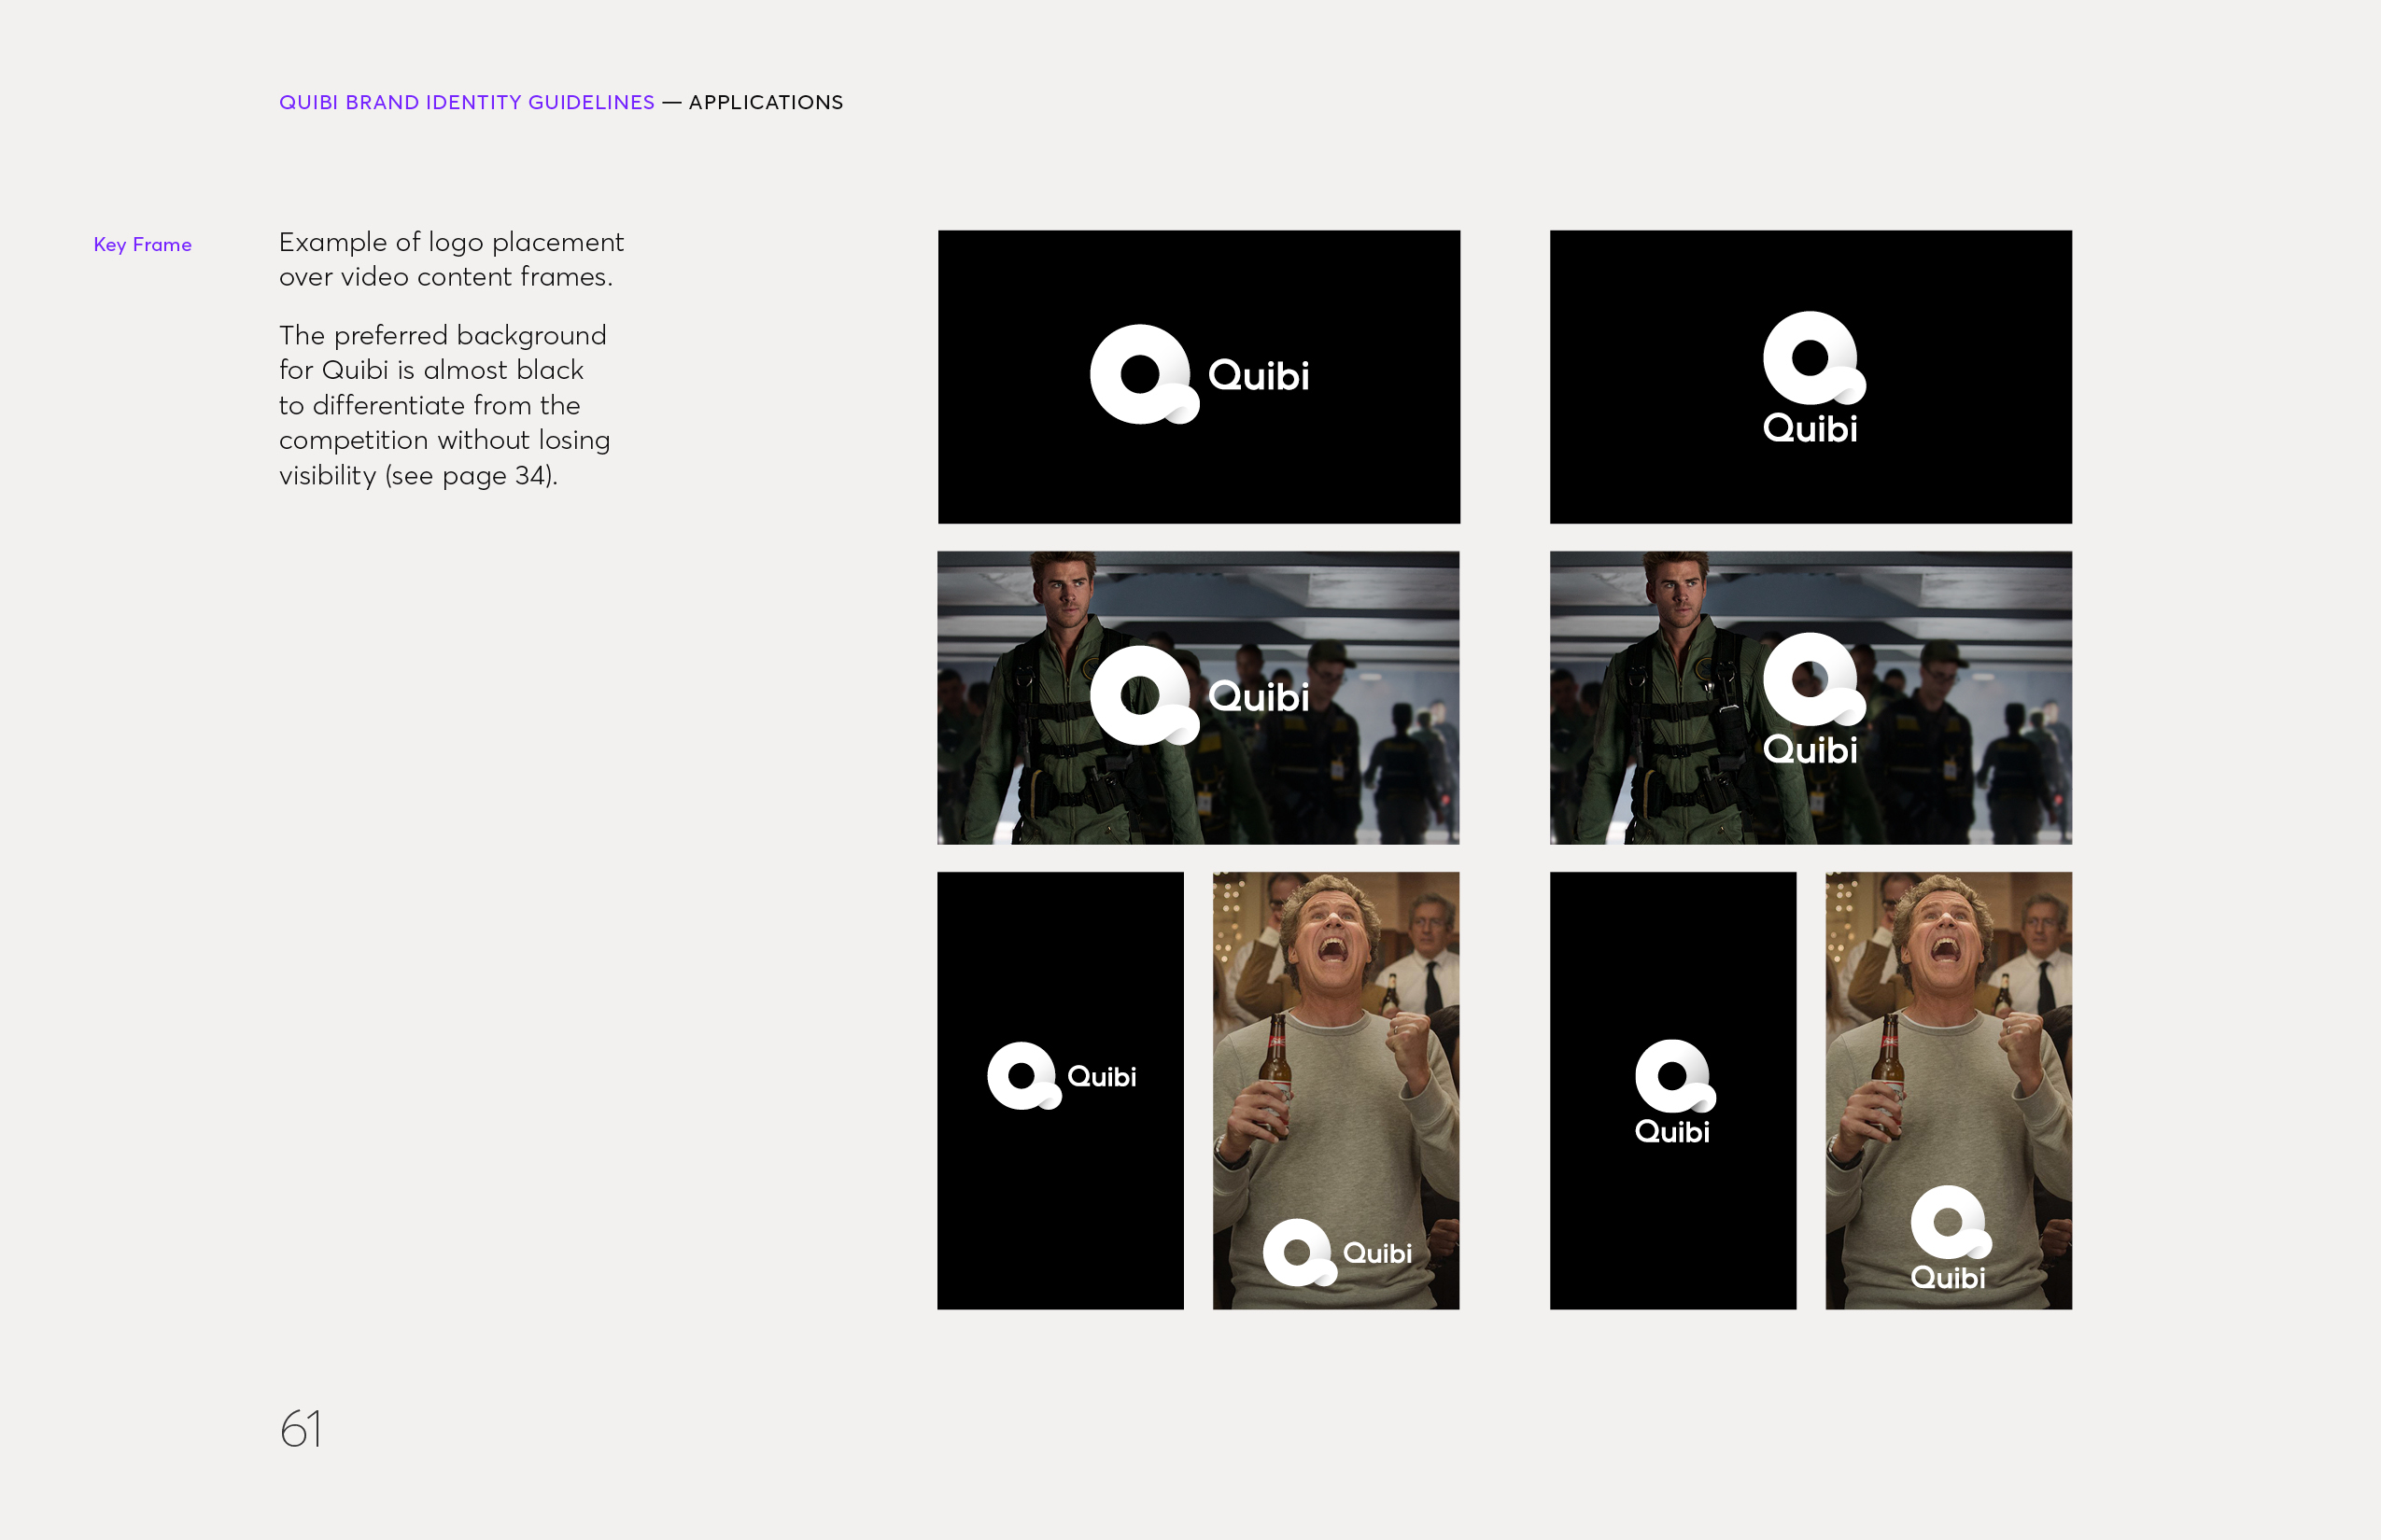Click the Q symbol on right cheering man frame
Viewport: 2381px width, 1540px height.
click(1951, 1222)
